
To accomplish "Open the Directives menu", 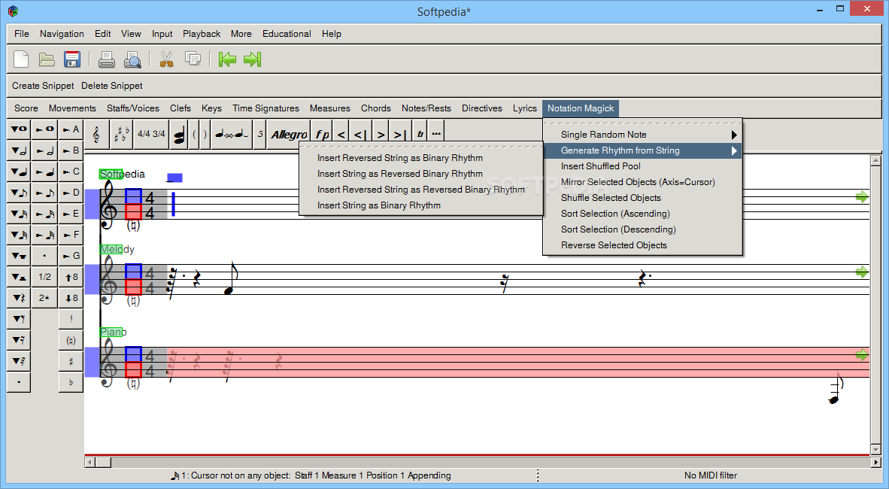I will (482, 108).
